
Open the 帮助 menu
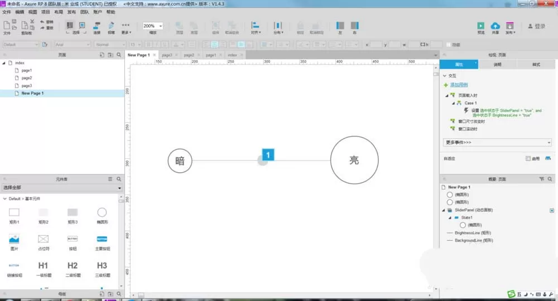click(x=110, y=12)
